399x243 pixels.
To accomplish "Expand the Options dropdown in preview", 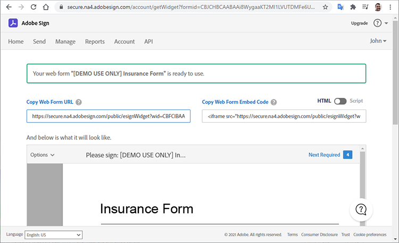I will (42, 155).
